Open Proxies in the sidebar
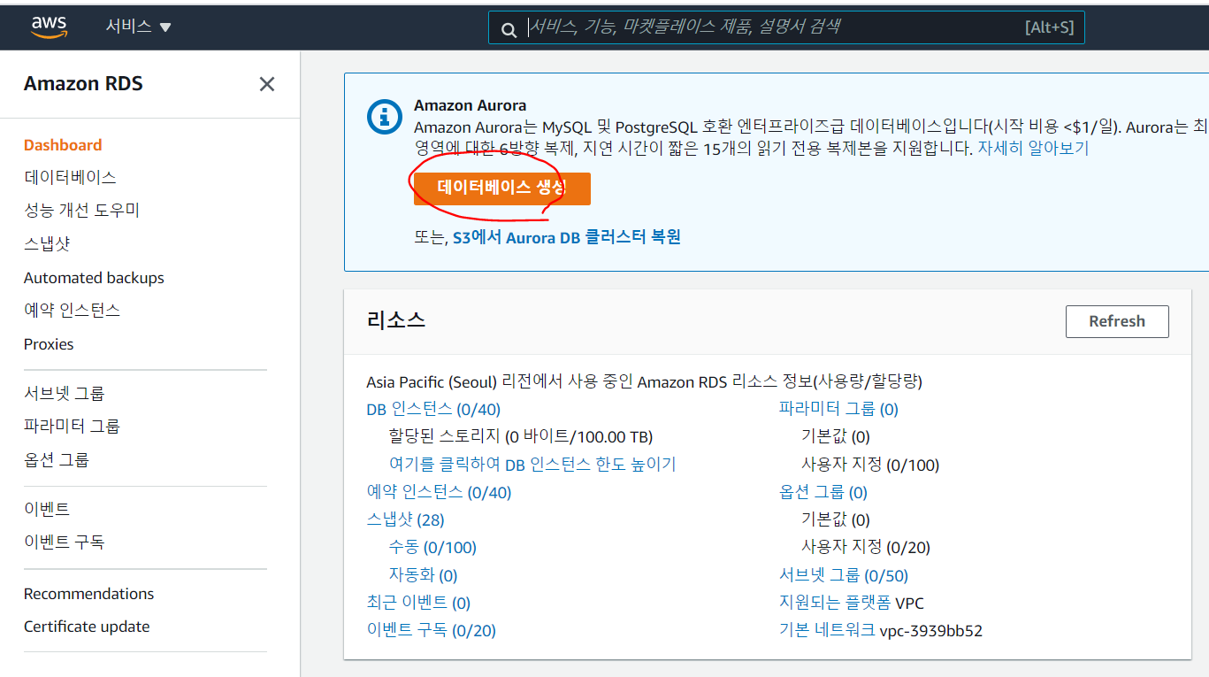Viewport: 1209px width, 677px height. coord(49,344)
